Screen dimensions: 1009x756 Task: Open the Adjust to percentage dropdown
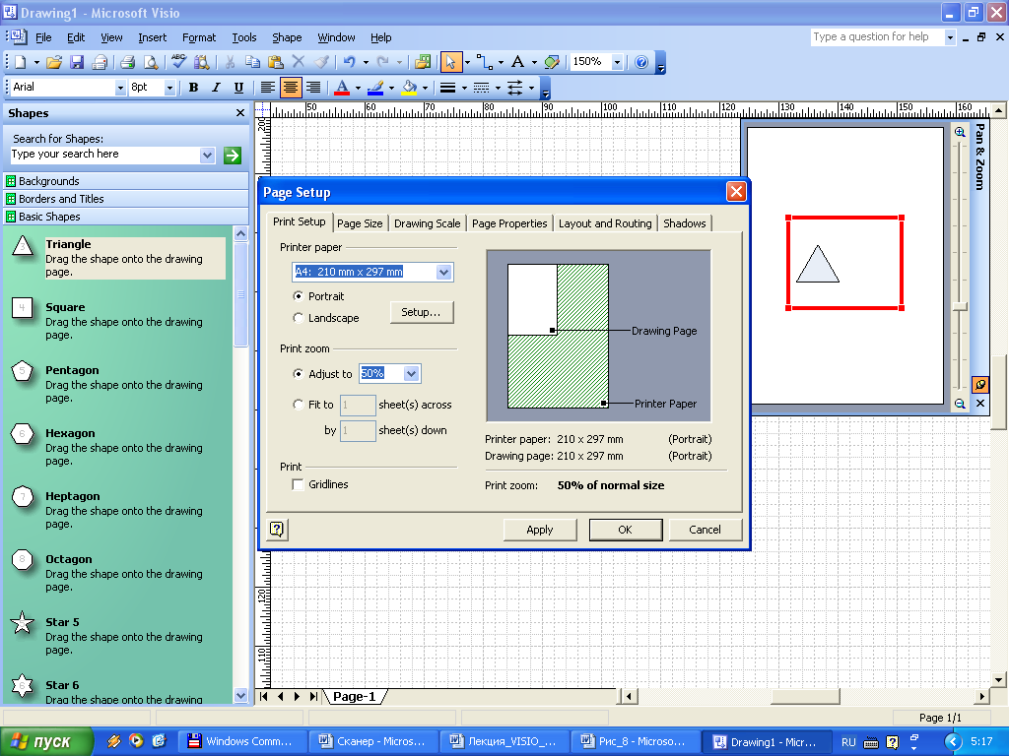(411, 373)
